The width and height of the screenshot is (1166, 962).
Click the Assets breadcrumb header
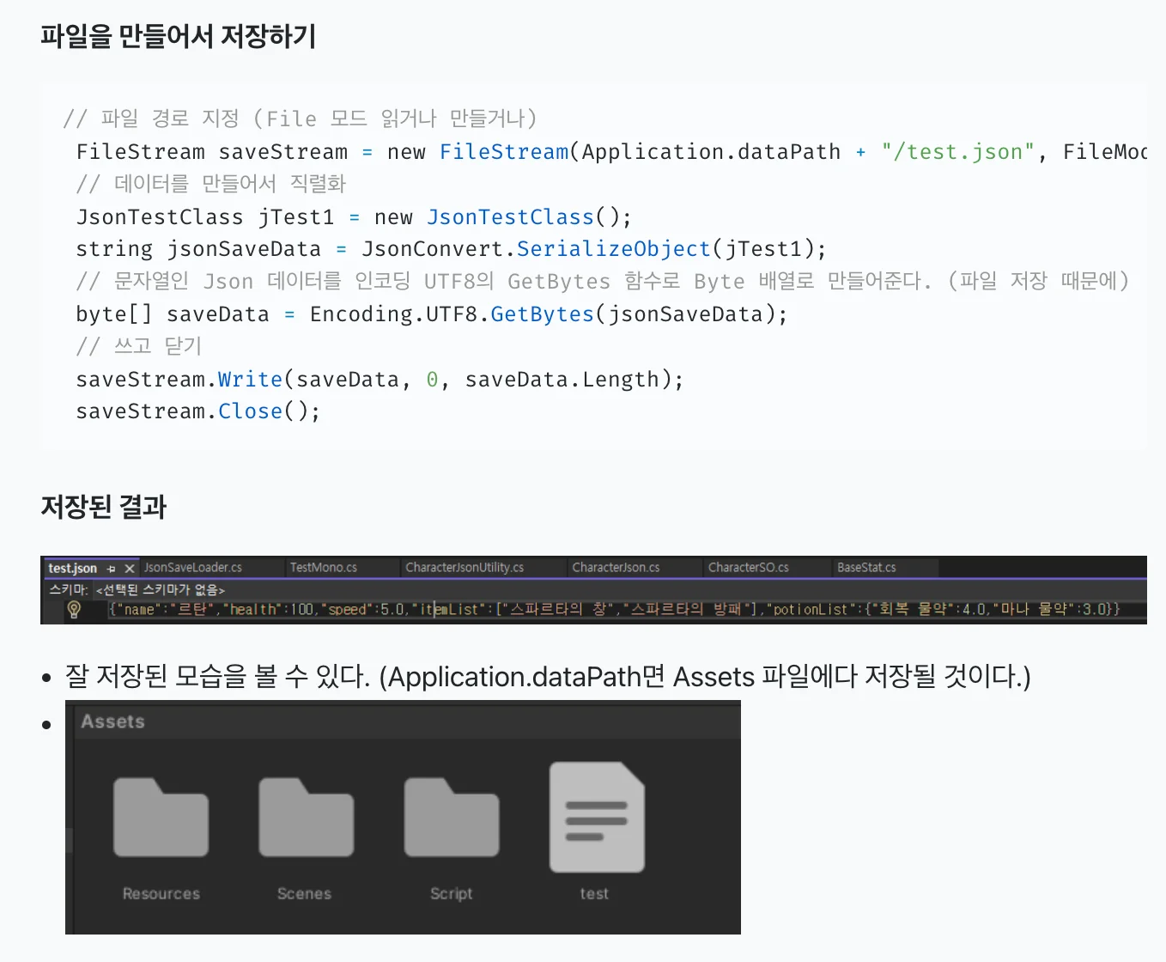click(x=112, y=721)
